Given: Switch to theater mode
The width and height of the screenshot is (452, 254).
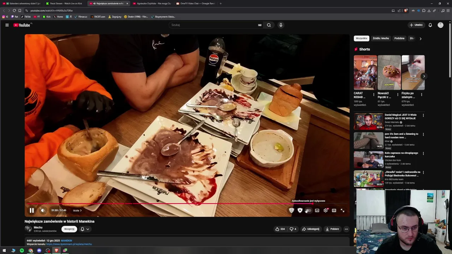Looking at the screenshot, I should tap(334, 210).
